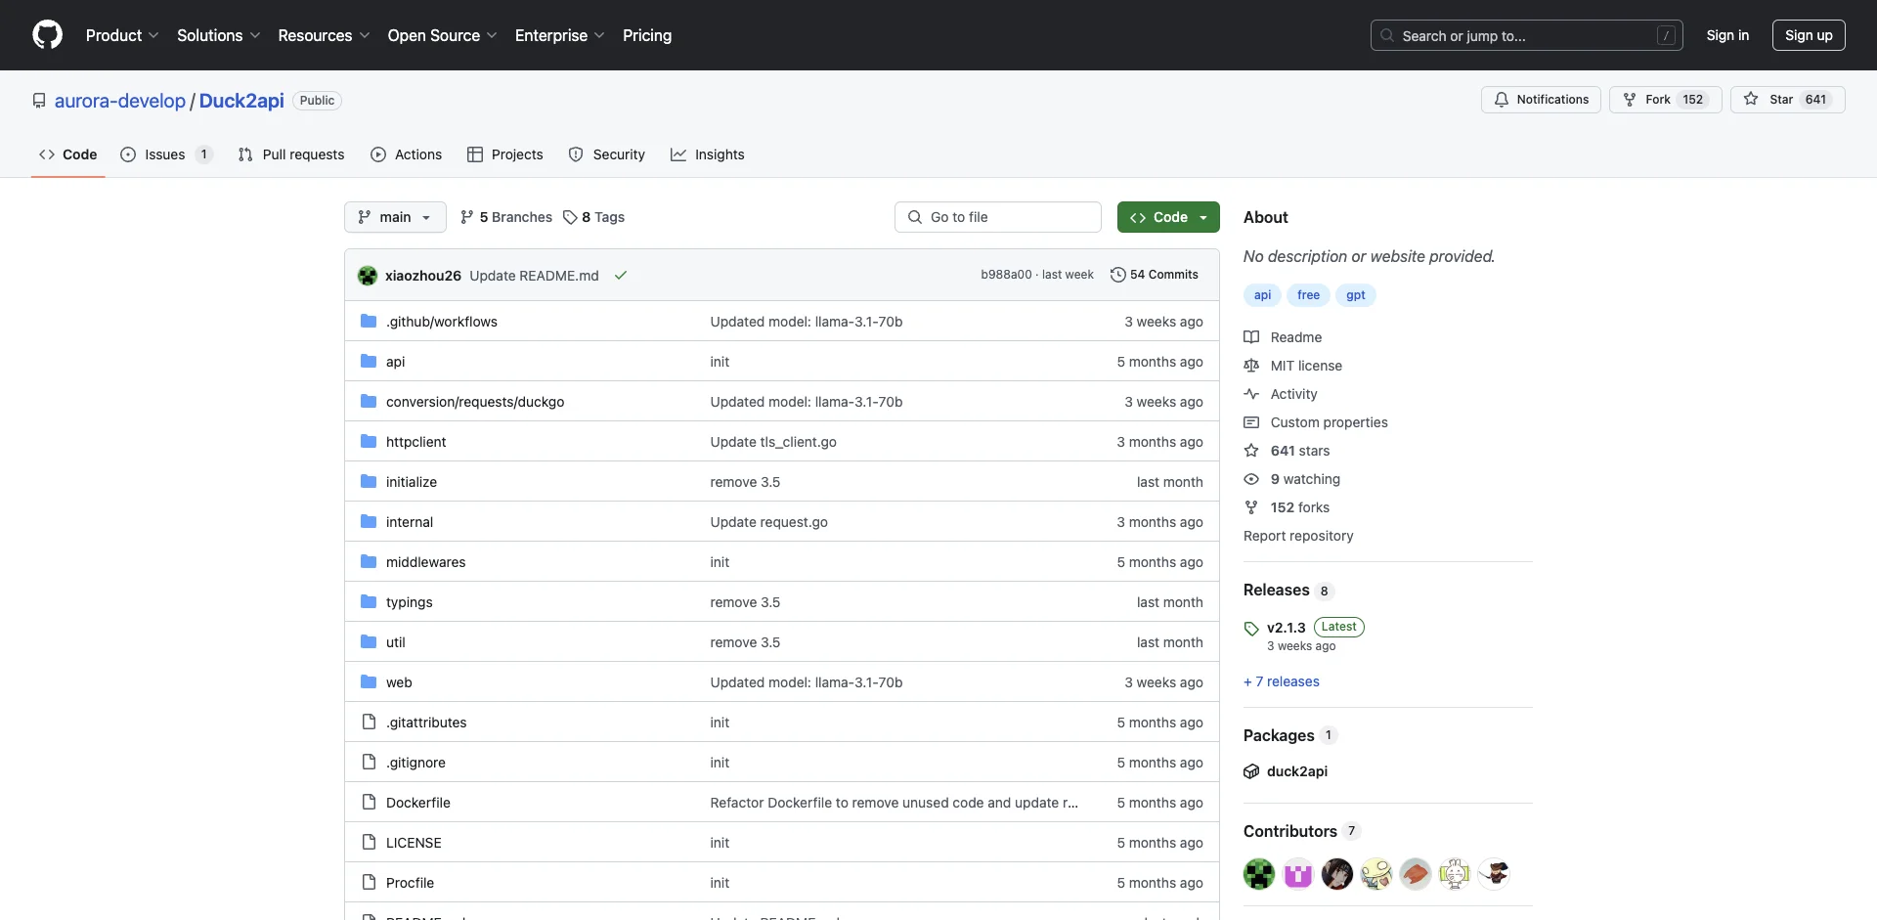Screen dimensions: 1877x920
Task: Click the Report repository link
Action: tap(1298, 536)
